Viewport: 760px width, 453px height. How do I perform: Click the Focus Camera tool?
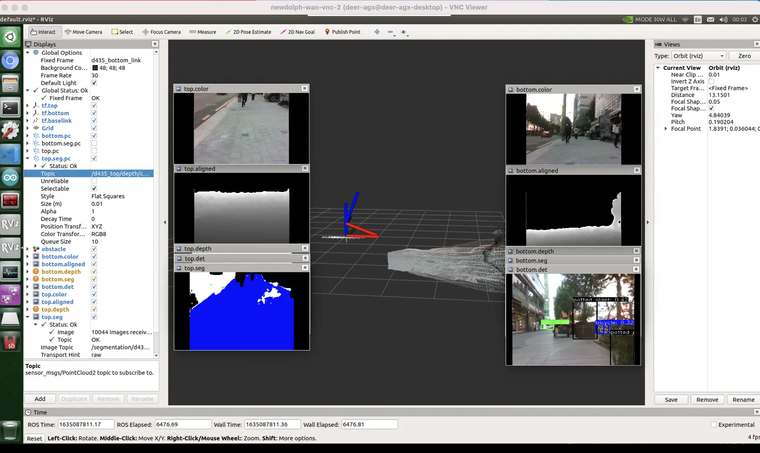[161, 32]
